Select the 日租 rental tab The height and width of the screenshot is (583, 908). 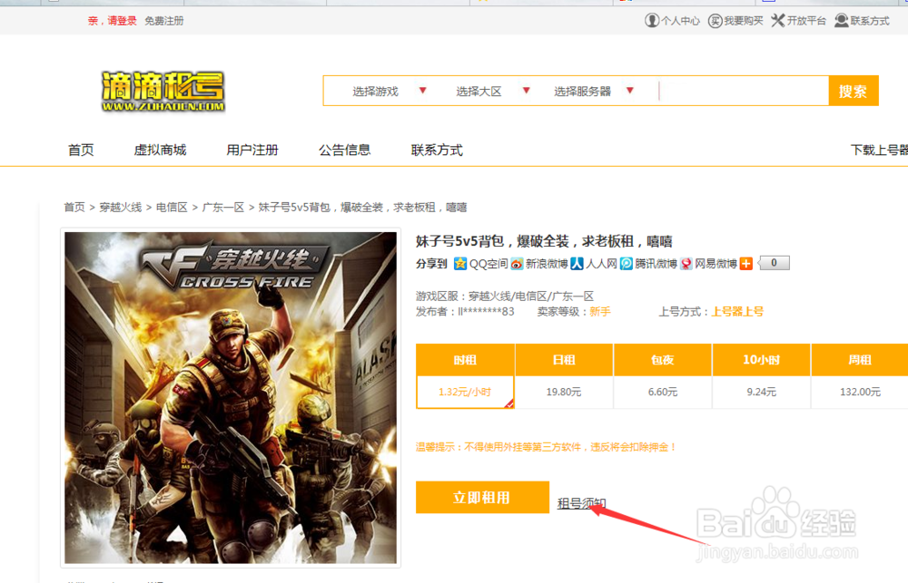[x=564, y=360]
